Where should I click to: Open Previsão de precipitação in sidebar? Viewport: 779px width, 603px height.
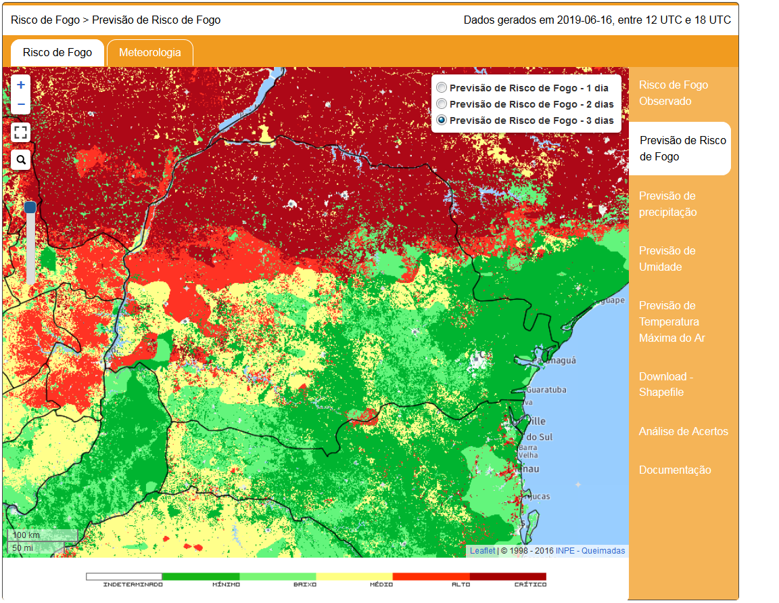tap(667, 204)
